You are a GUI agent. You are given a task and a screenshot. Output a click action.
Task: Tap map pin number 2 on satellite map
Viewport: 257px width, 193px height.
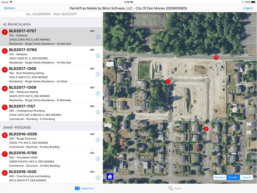206,129
